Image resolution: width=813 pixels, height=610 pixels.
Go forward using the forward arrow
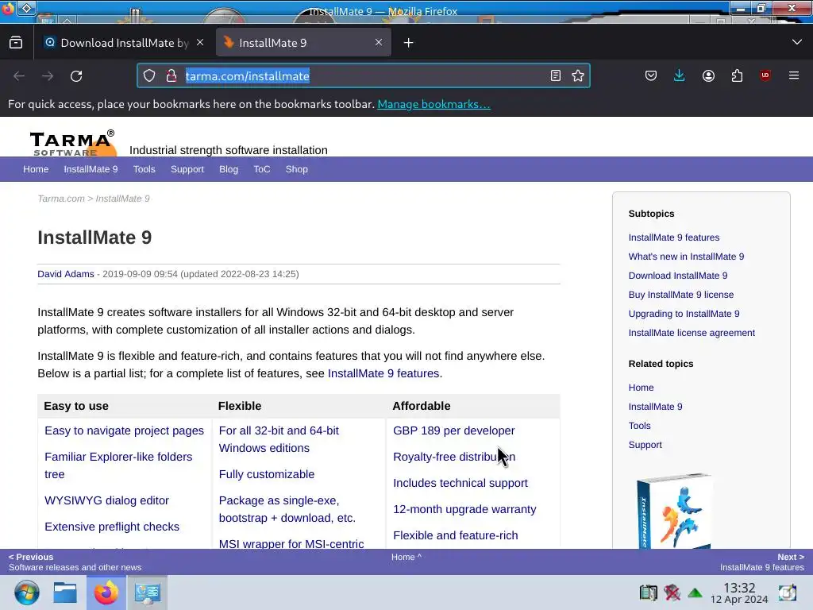tap(48, 76)
